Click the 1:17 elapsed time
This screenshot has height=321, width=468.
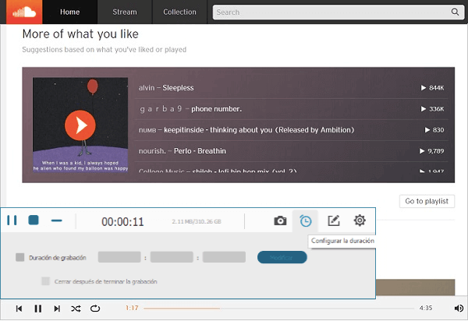tap(132, 308)
